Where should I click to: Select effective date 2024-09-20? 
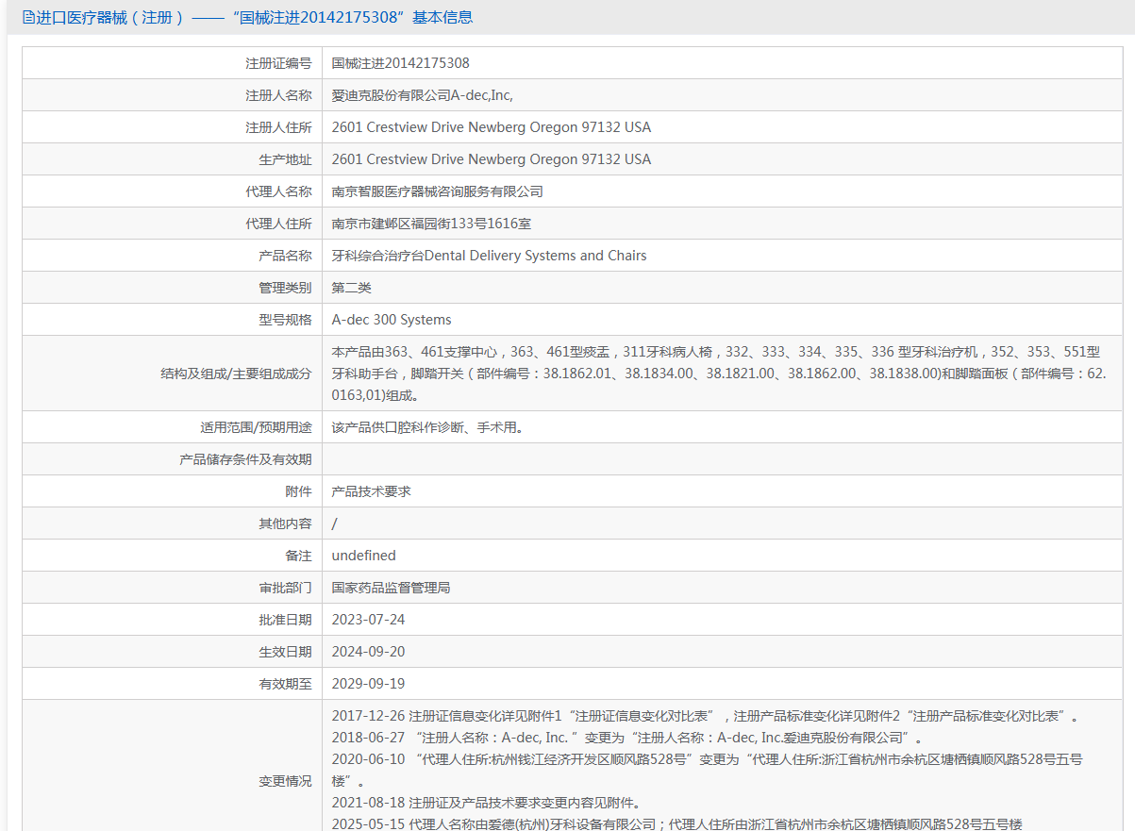[x=369, y=652]
